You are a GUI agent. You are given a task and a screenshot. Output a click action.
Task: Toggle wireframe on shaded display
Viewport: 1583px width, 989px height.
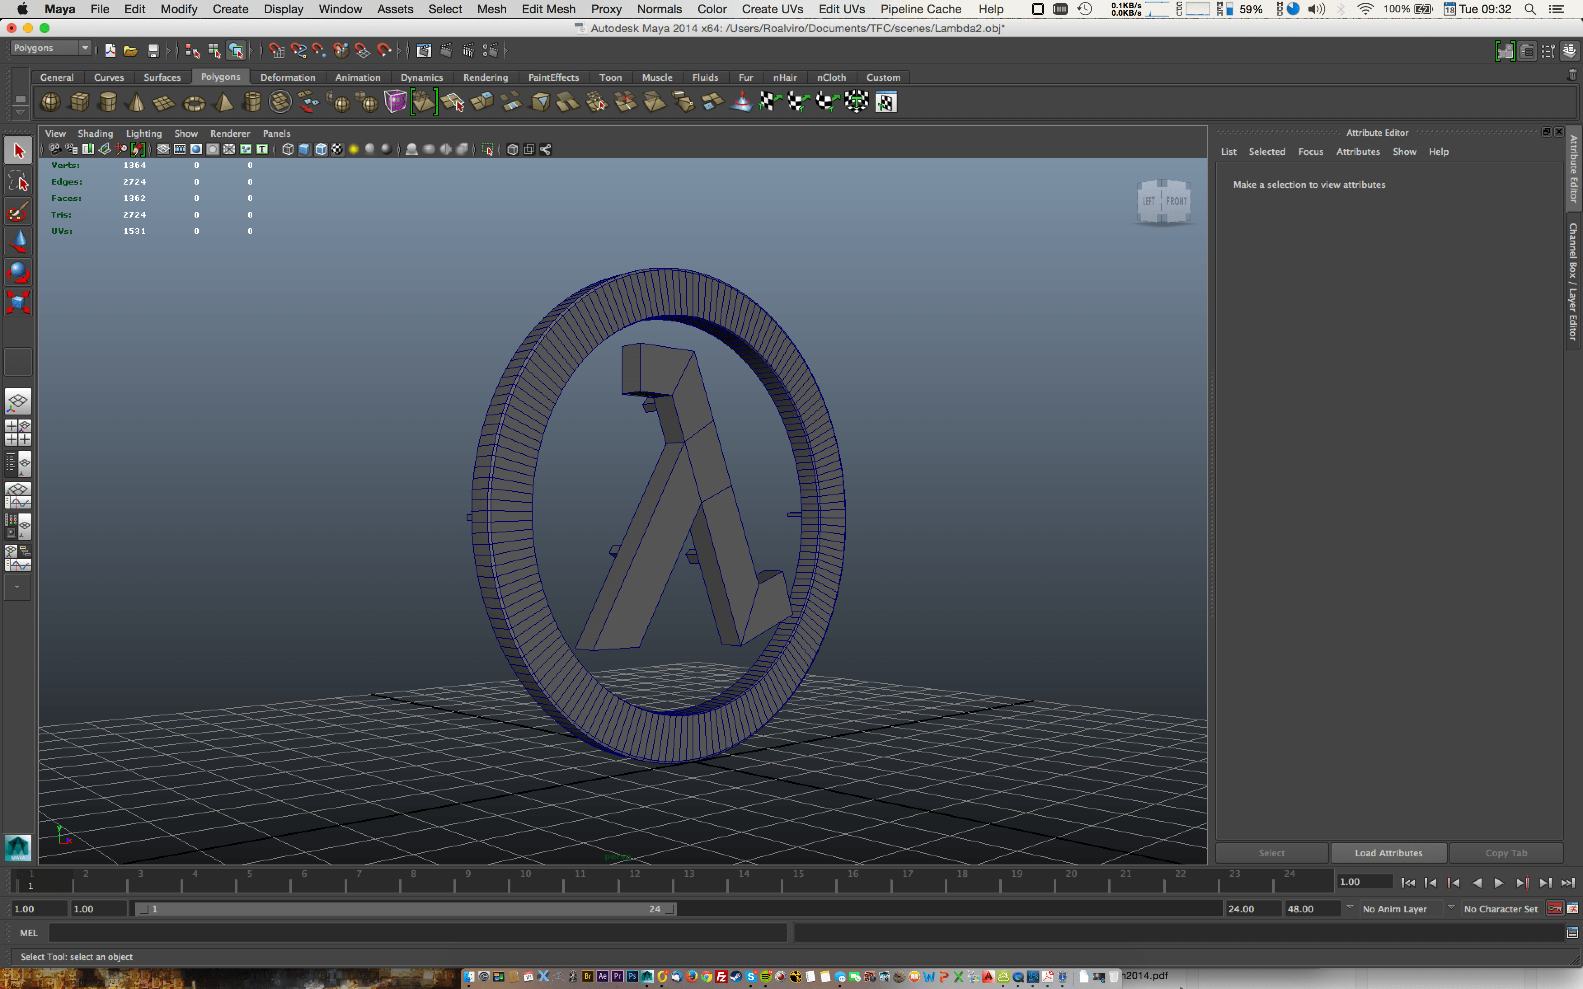point(321,150)
